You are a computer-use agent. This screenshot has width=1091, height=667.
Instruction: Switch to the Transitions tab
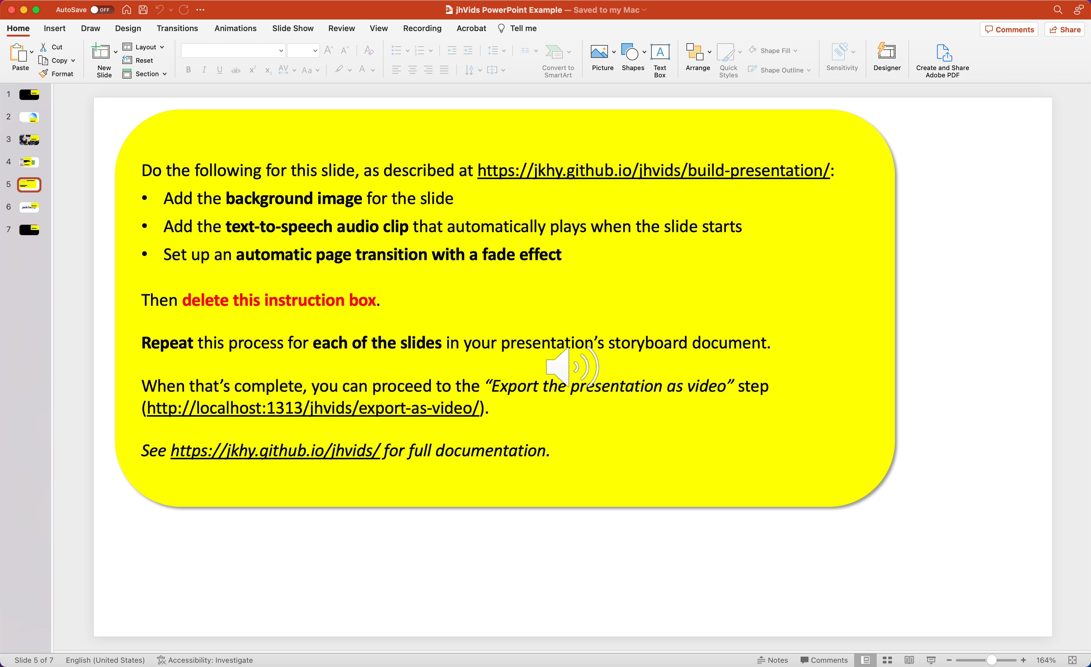click(x=177, y=28)
